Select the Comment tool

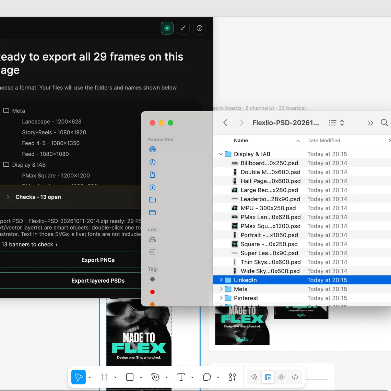click(x=207, y=377)
